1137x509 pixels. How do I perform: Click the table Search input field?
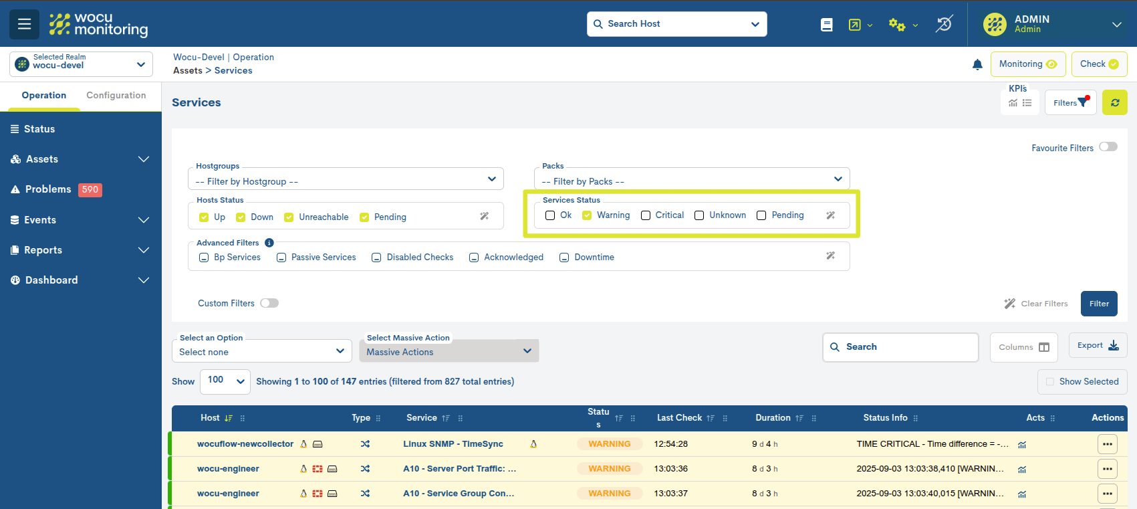click(900, 347)
